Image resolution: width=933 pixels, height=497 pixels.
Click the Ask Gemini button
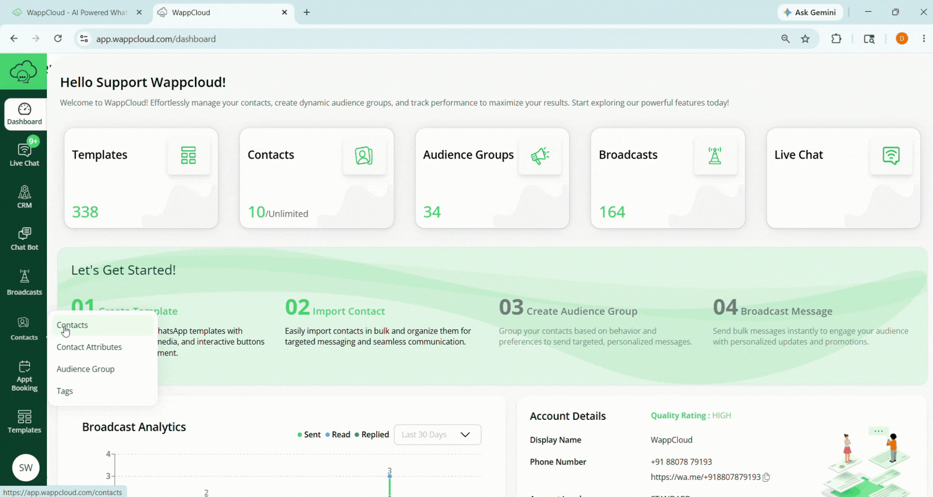point(810,13)
